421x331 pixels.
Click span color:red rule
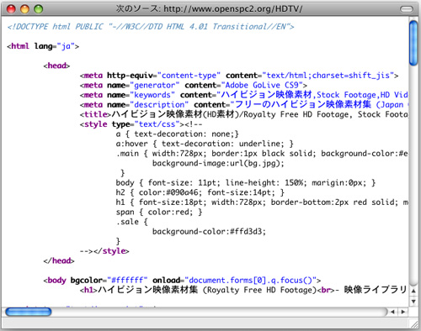[159, 212]
